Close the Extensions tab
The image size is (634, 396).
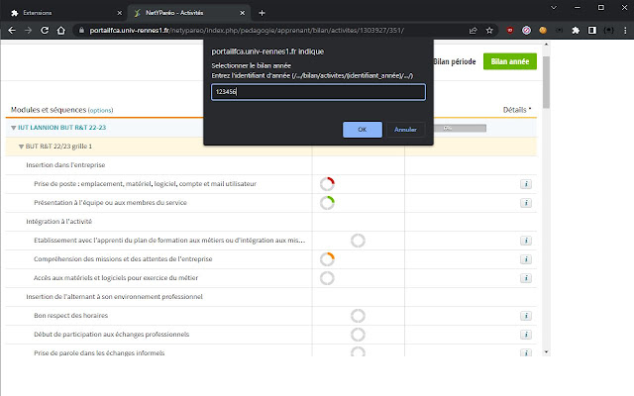point(119,13)
